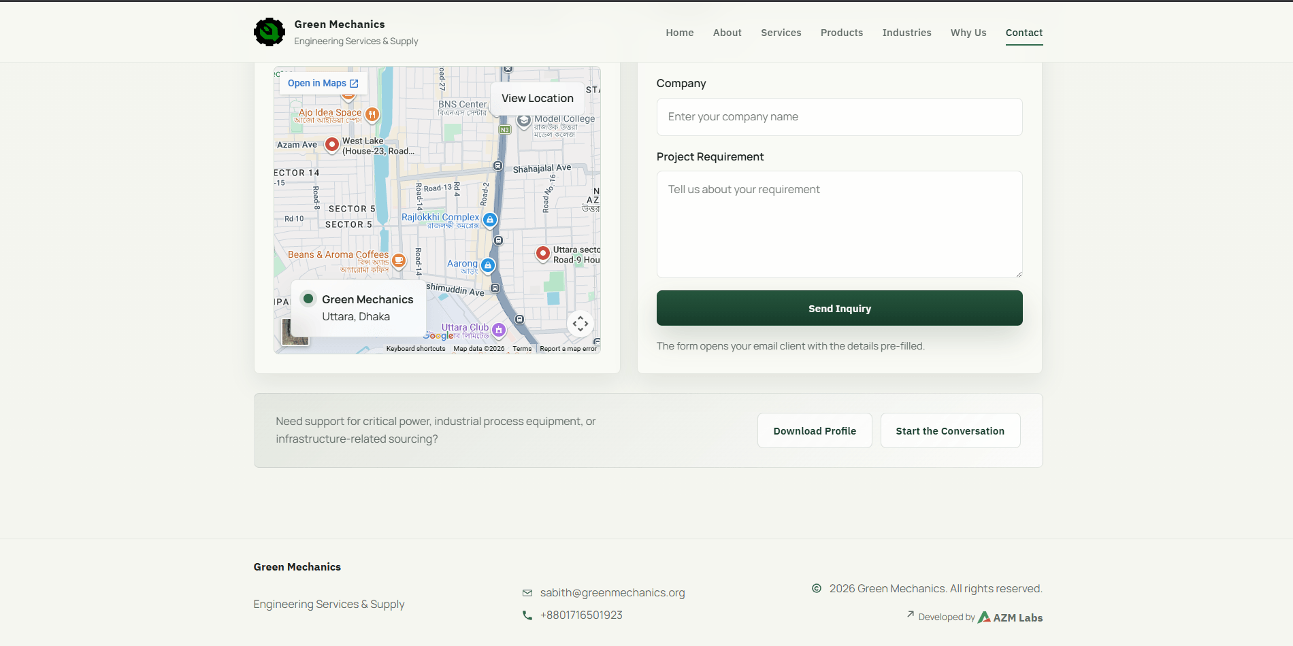Navigate to the Products page

tap(842, 33)
